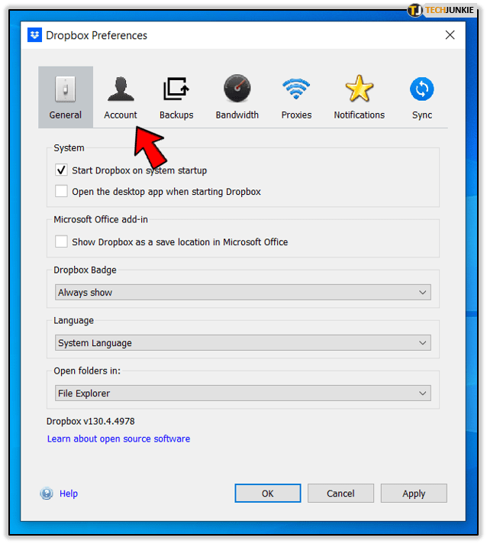Viewport: 487px width, 544px height.
Task: Switch to the Account tab
Action: click(121, 97)
